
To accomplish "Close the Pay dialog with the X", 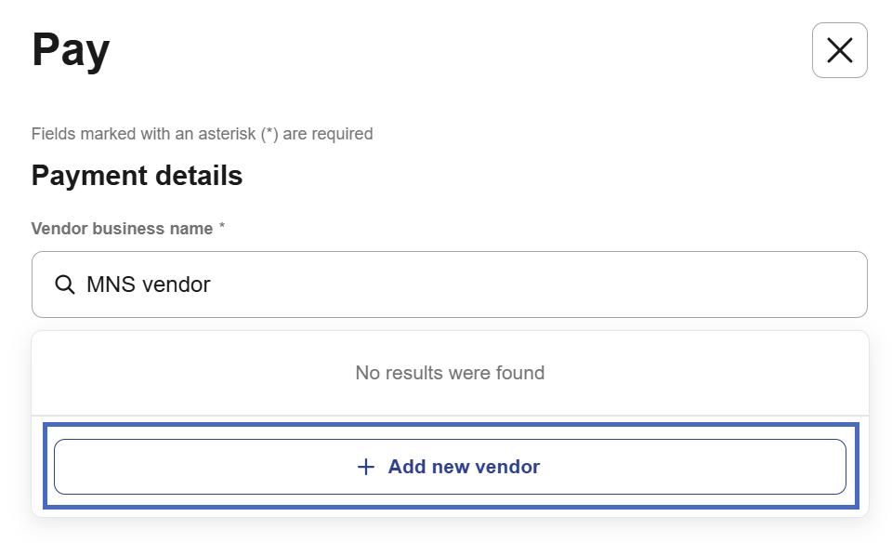I will click(x=839, y=50).
